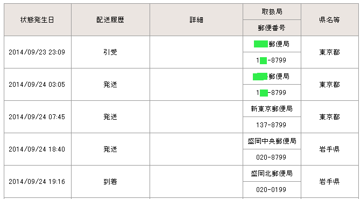361x199 pixels.
Task: Click the 新東京郵便局 office name
Action: pyautogui.click(x=272, y=109)
